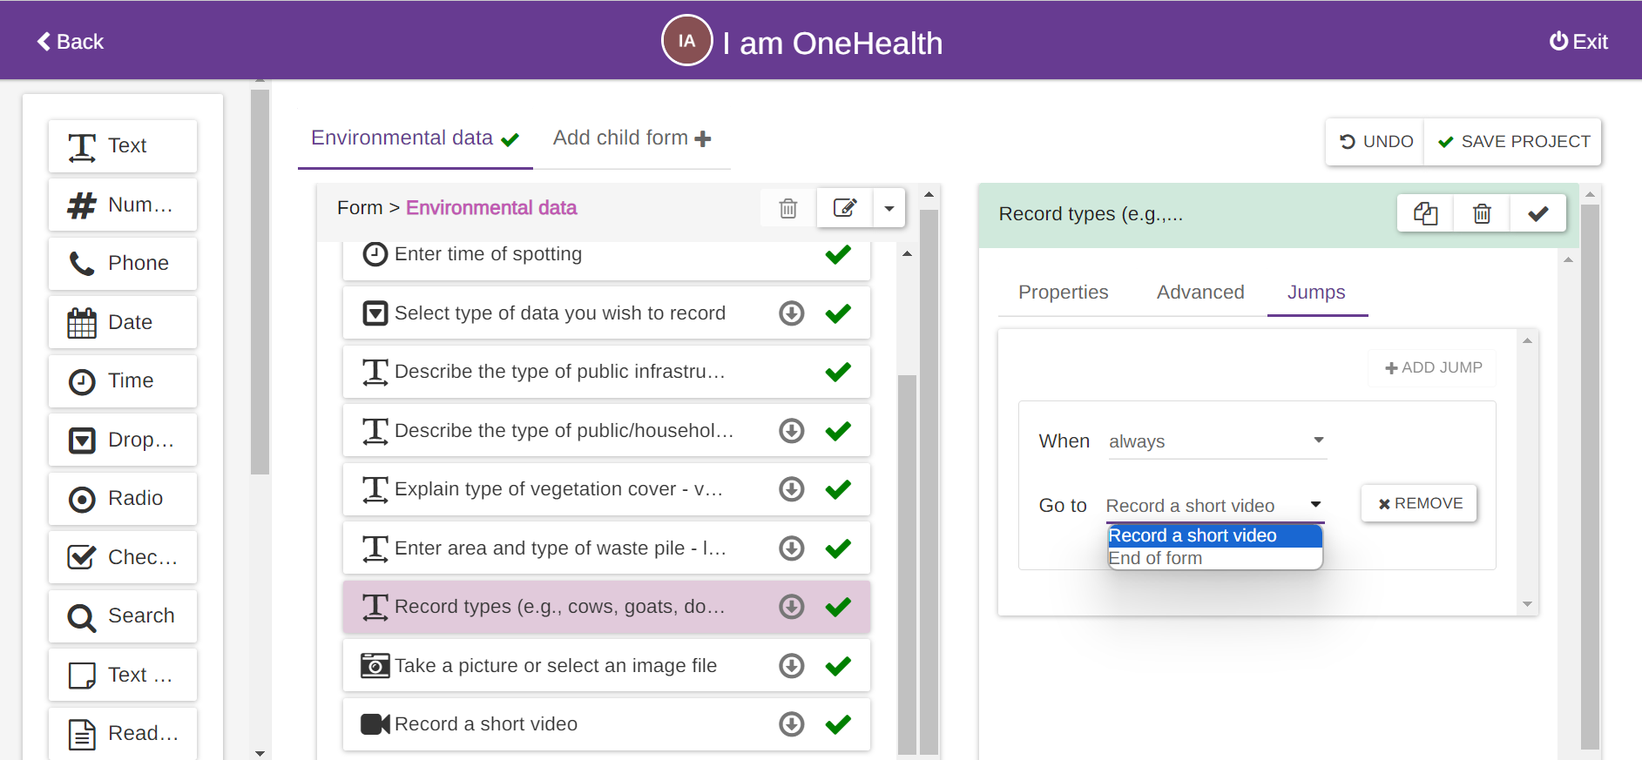1642x760 pixels.
Task: Click the copy icon in question header
Action: (1425, 213)
